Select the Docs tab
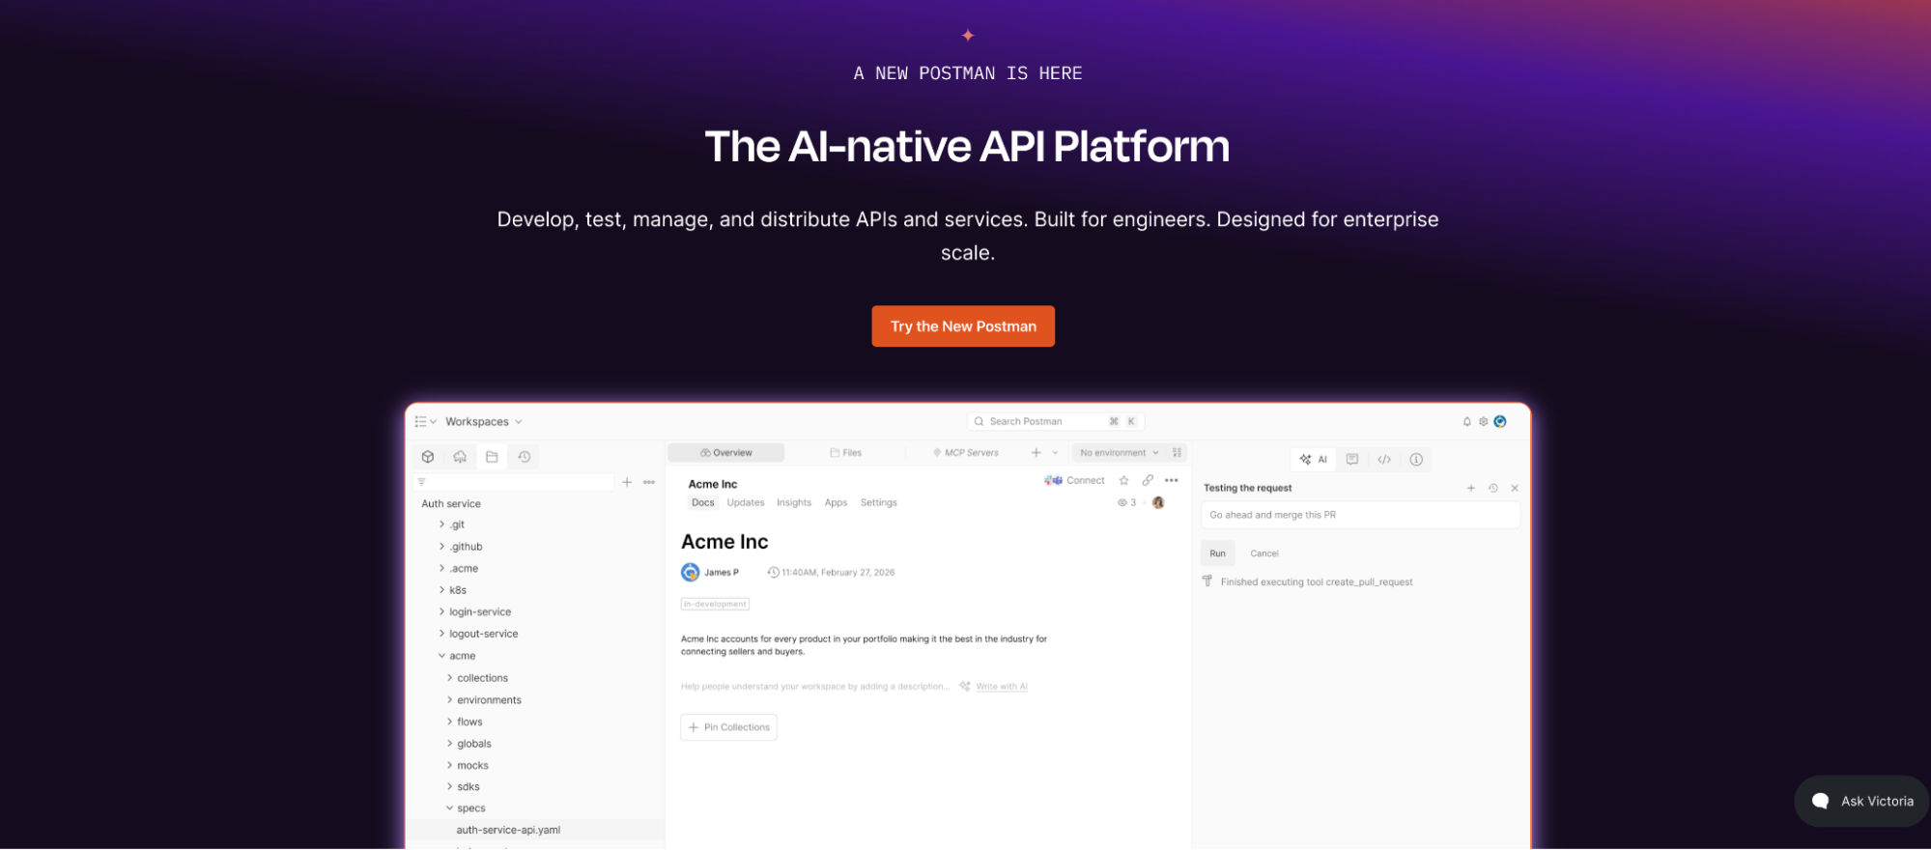This screenshot has height=850, width=1931. 702,502
